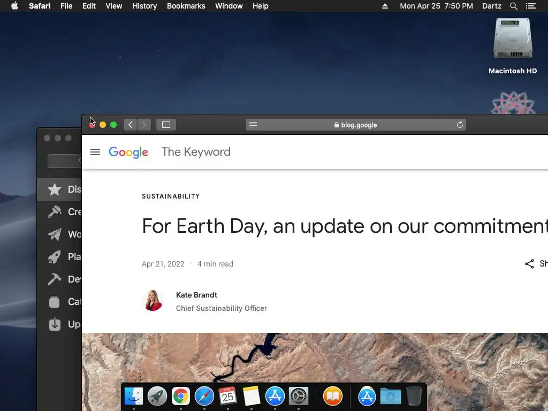Open Books from the Dock
This screenshot has height=411, width=548.
coord(333,397)
